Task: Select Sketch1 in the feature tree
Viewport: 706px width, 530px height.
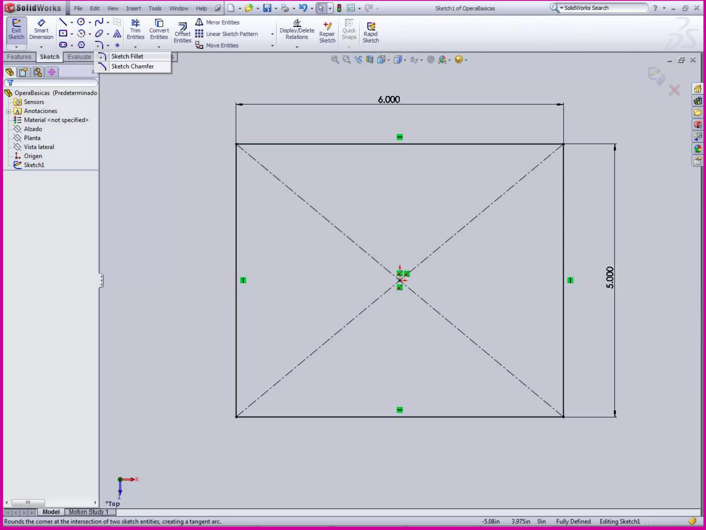Action: [x=34, y=165]
